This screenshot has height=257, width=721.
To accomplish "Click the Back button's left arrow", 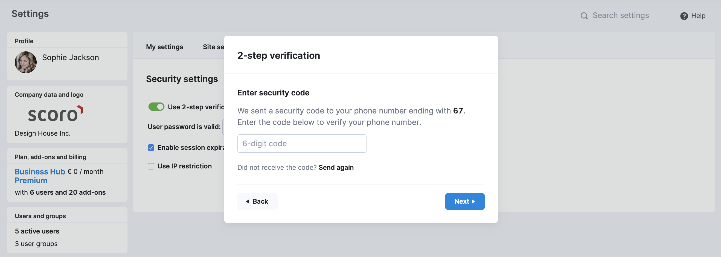I will click(248, 201).
